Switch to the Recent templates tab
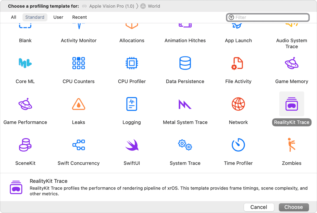 coord(80,17)
